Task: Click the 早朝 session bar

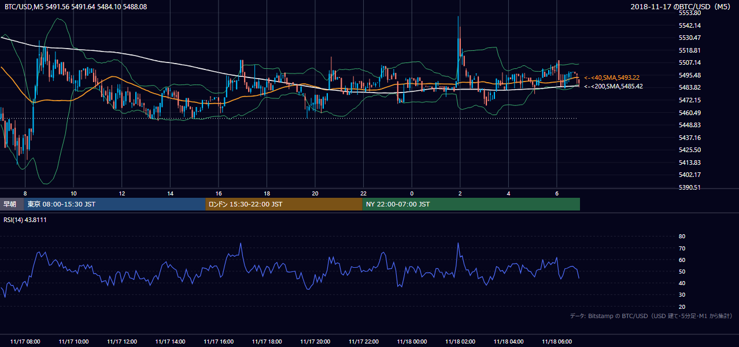Action: [12, 204]
